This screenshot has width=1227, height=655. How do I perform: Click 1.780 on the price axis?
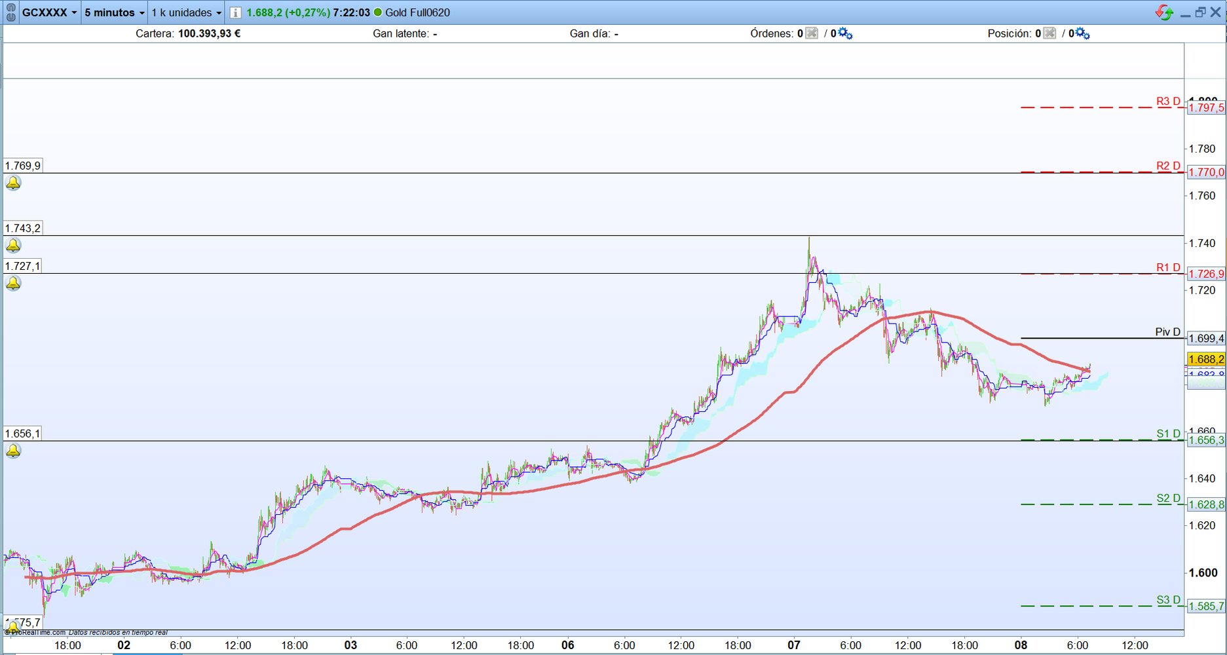[1202, 149]
